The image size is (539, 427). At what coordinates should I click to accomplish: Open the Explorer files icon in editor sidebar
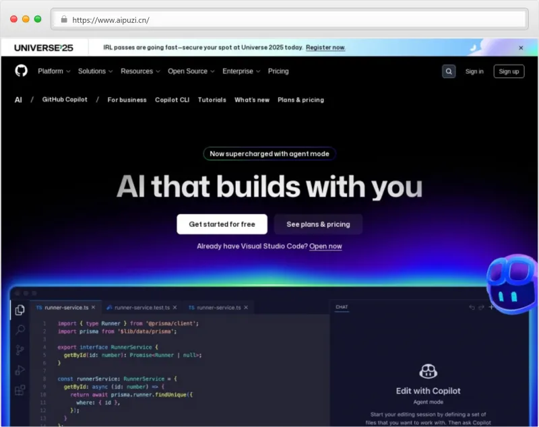(x=20, y=310)
